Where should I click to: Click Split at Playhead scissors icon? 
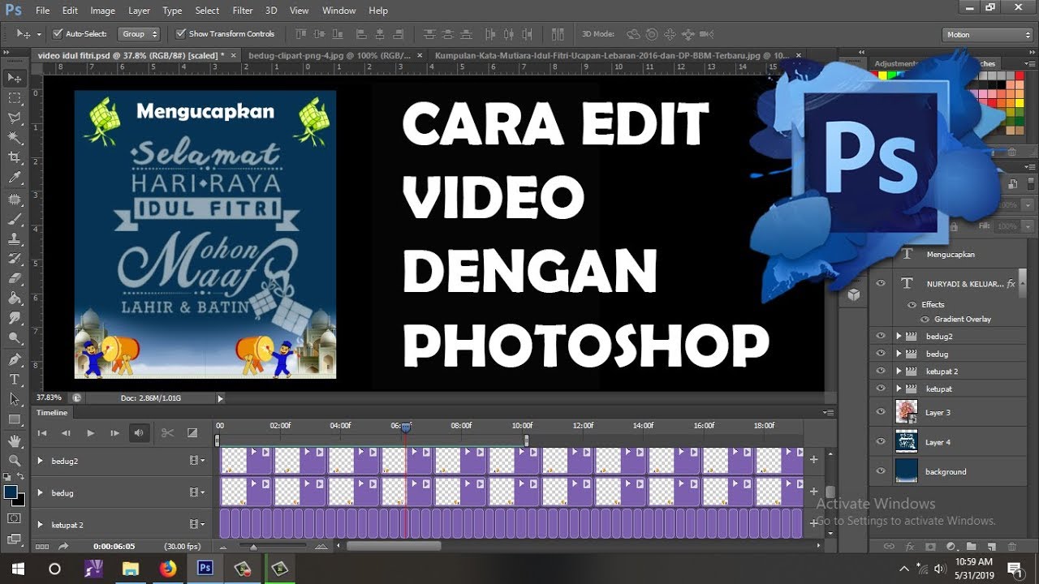point(167,433)
